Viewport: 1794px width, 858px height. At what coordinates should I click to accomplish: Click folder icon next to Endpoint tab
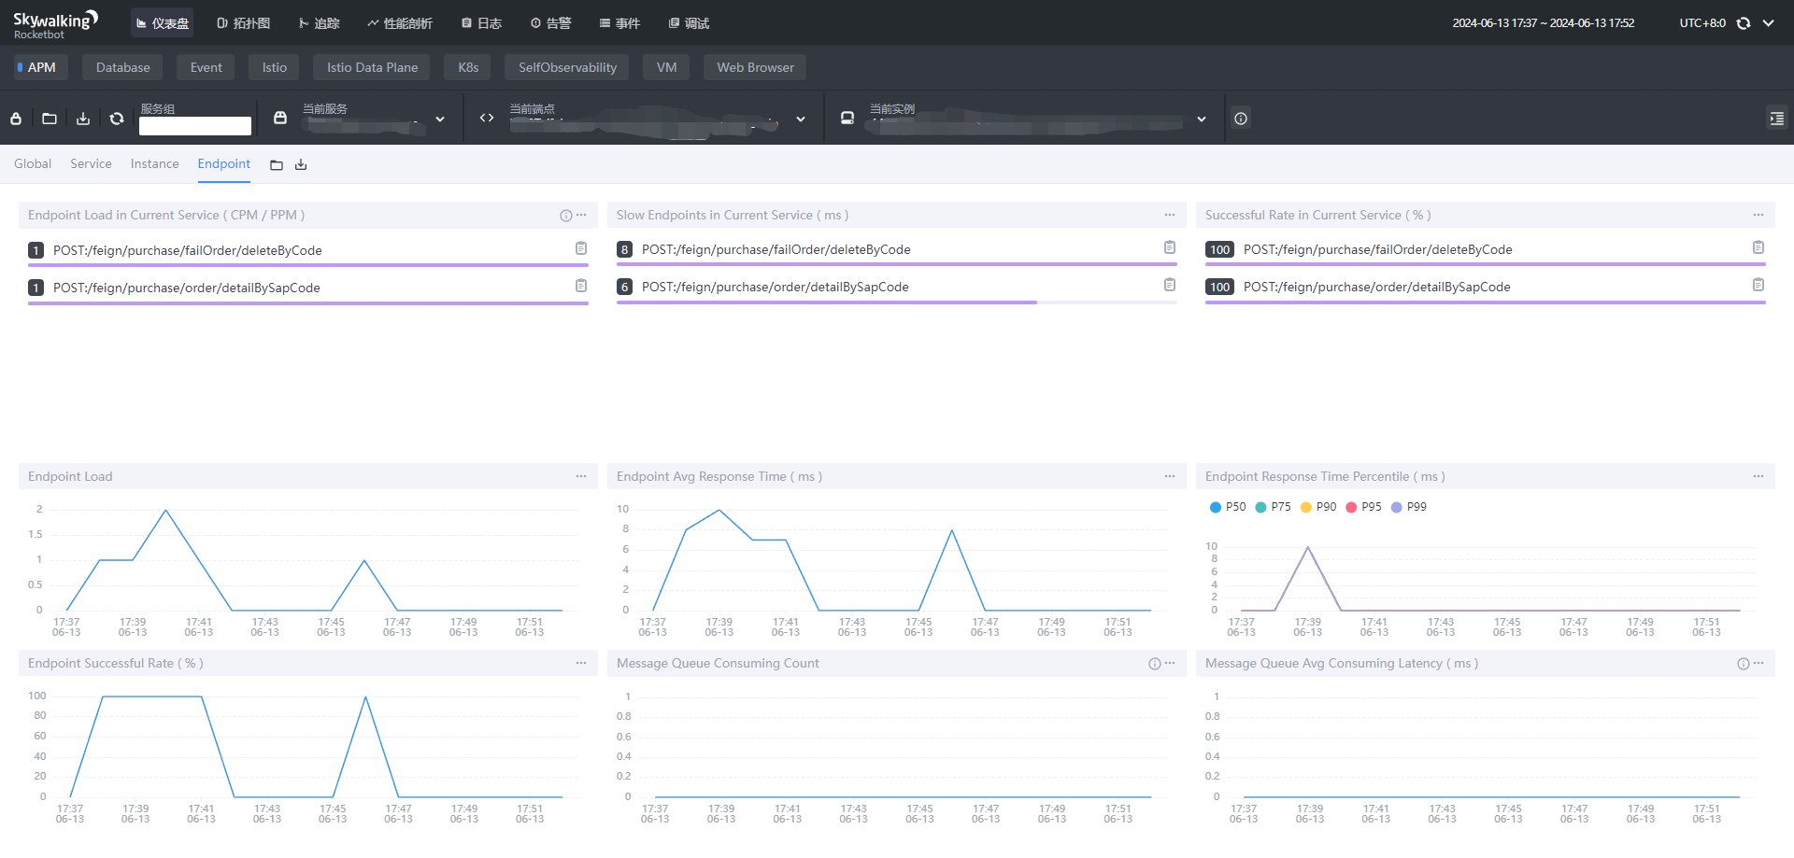pos(277,165)
